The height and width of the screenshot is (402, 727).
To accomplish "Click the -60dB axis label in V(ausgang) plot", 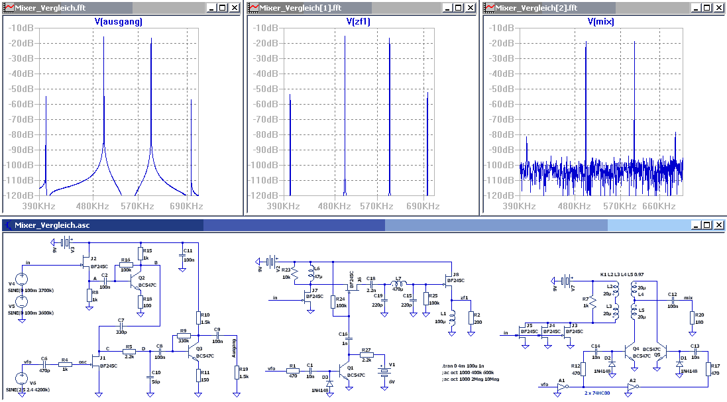I will pyautogui.click(x=21, y=104).
